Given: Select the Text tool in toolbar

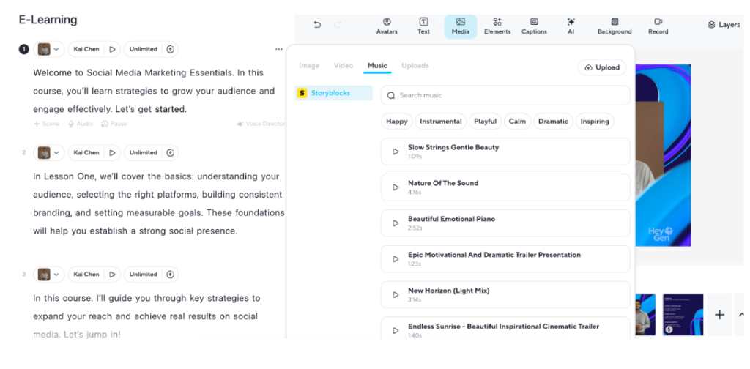Looking at the screenshot, I should click(423, 26).
